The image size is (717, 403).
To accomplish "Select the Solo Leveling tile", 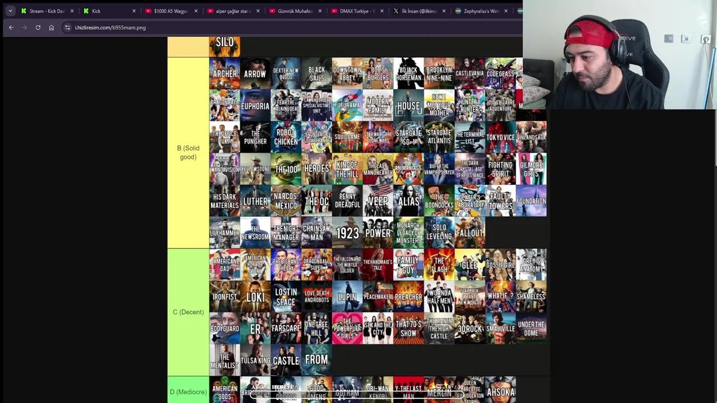I will click(439, 233).
